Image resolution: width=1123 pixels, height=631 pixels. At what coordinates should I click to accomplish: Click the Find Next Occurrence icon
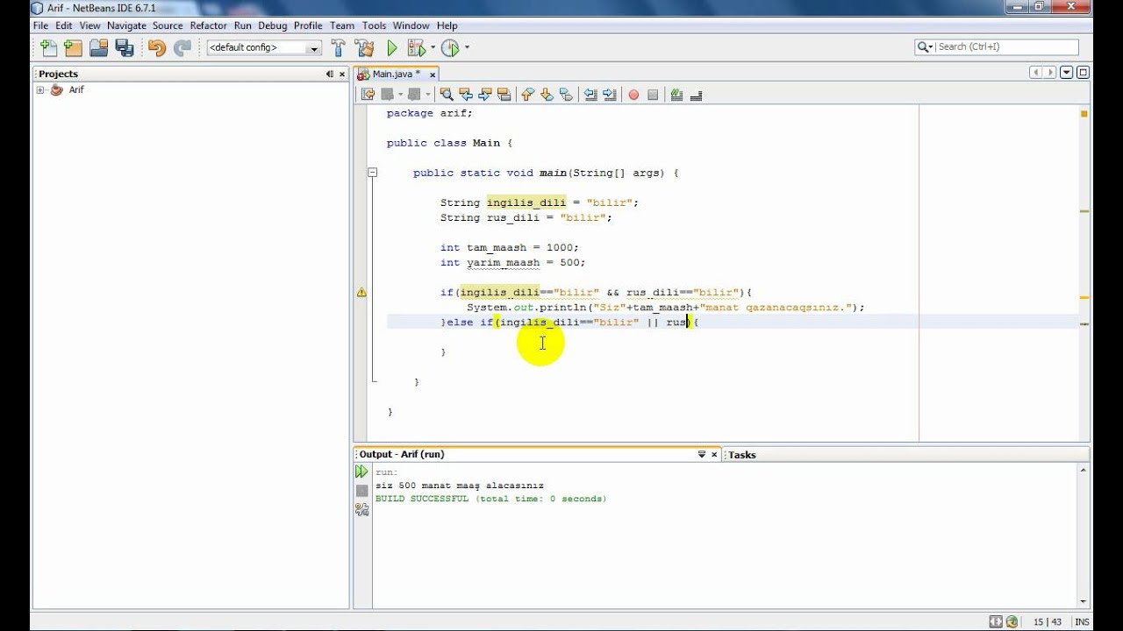(x=485, y=95)
